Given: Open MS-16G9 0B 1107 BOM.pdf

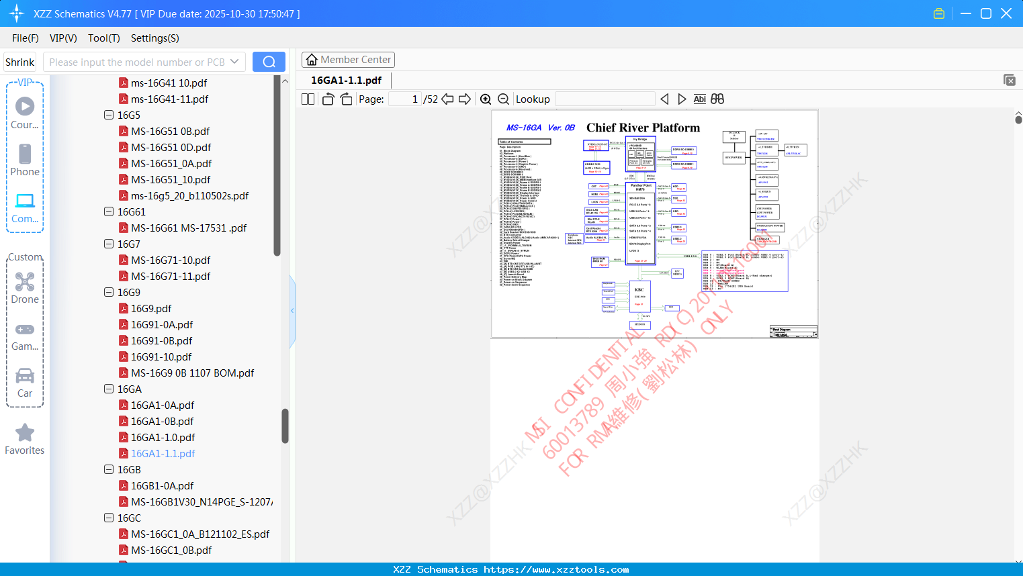Looking at the screenshot, I should [193, 373].
